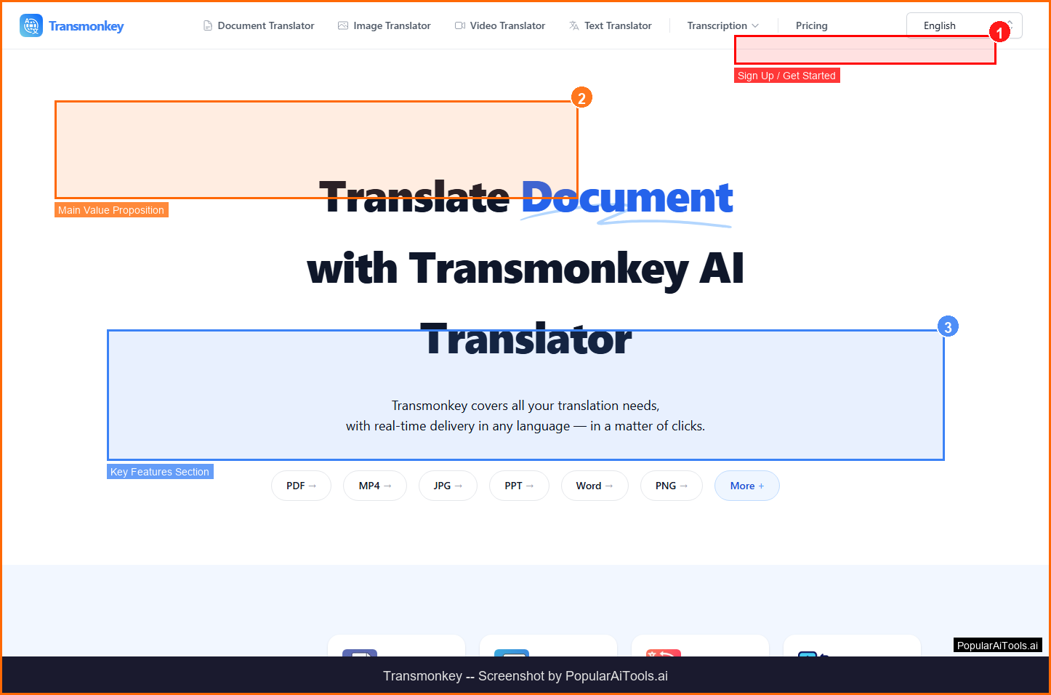1051x695 pixels.
Task: Click the picture icon beside Image Translator
Action: 343,25
